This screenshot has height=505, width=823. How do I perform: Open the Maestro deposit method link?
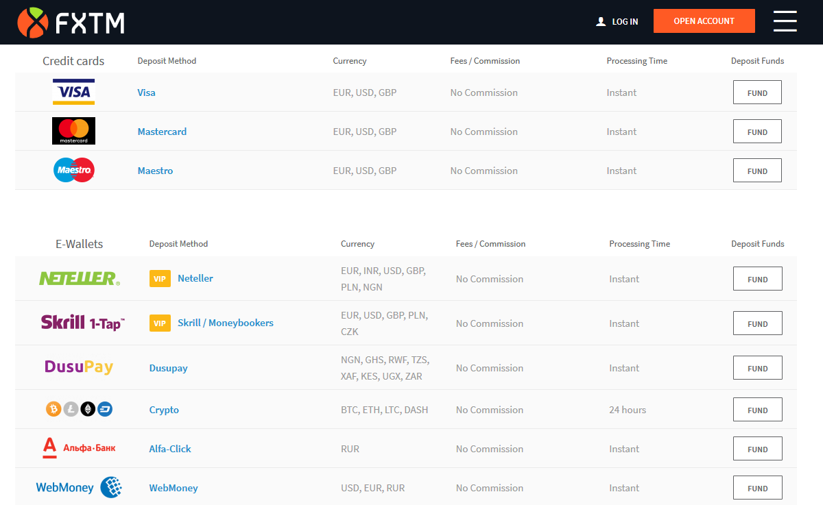click(155, 171)
